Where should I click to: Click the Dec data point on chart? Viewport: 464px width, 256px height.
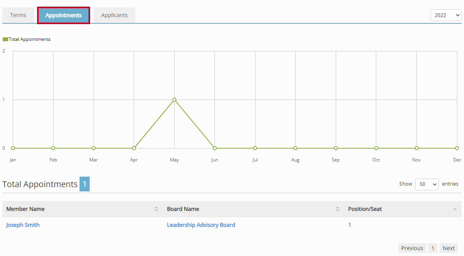[x=457, y=148]
